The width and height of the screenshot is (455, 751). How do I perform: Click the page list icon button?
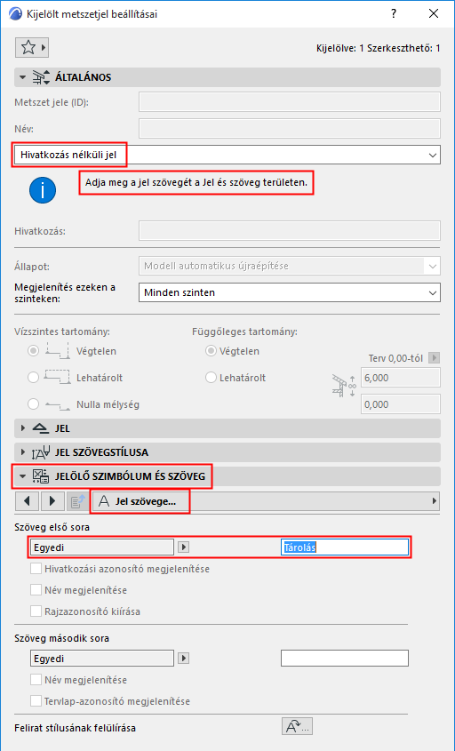tap(77, 501)
